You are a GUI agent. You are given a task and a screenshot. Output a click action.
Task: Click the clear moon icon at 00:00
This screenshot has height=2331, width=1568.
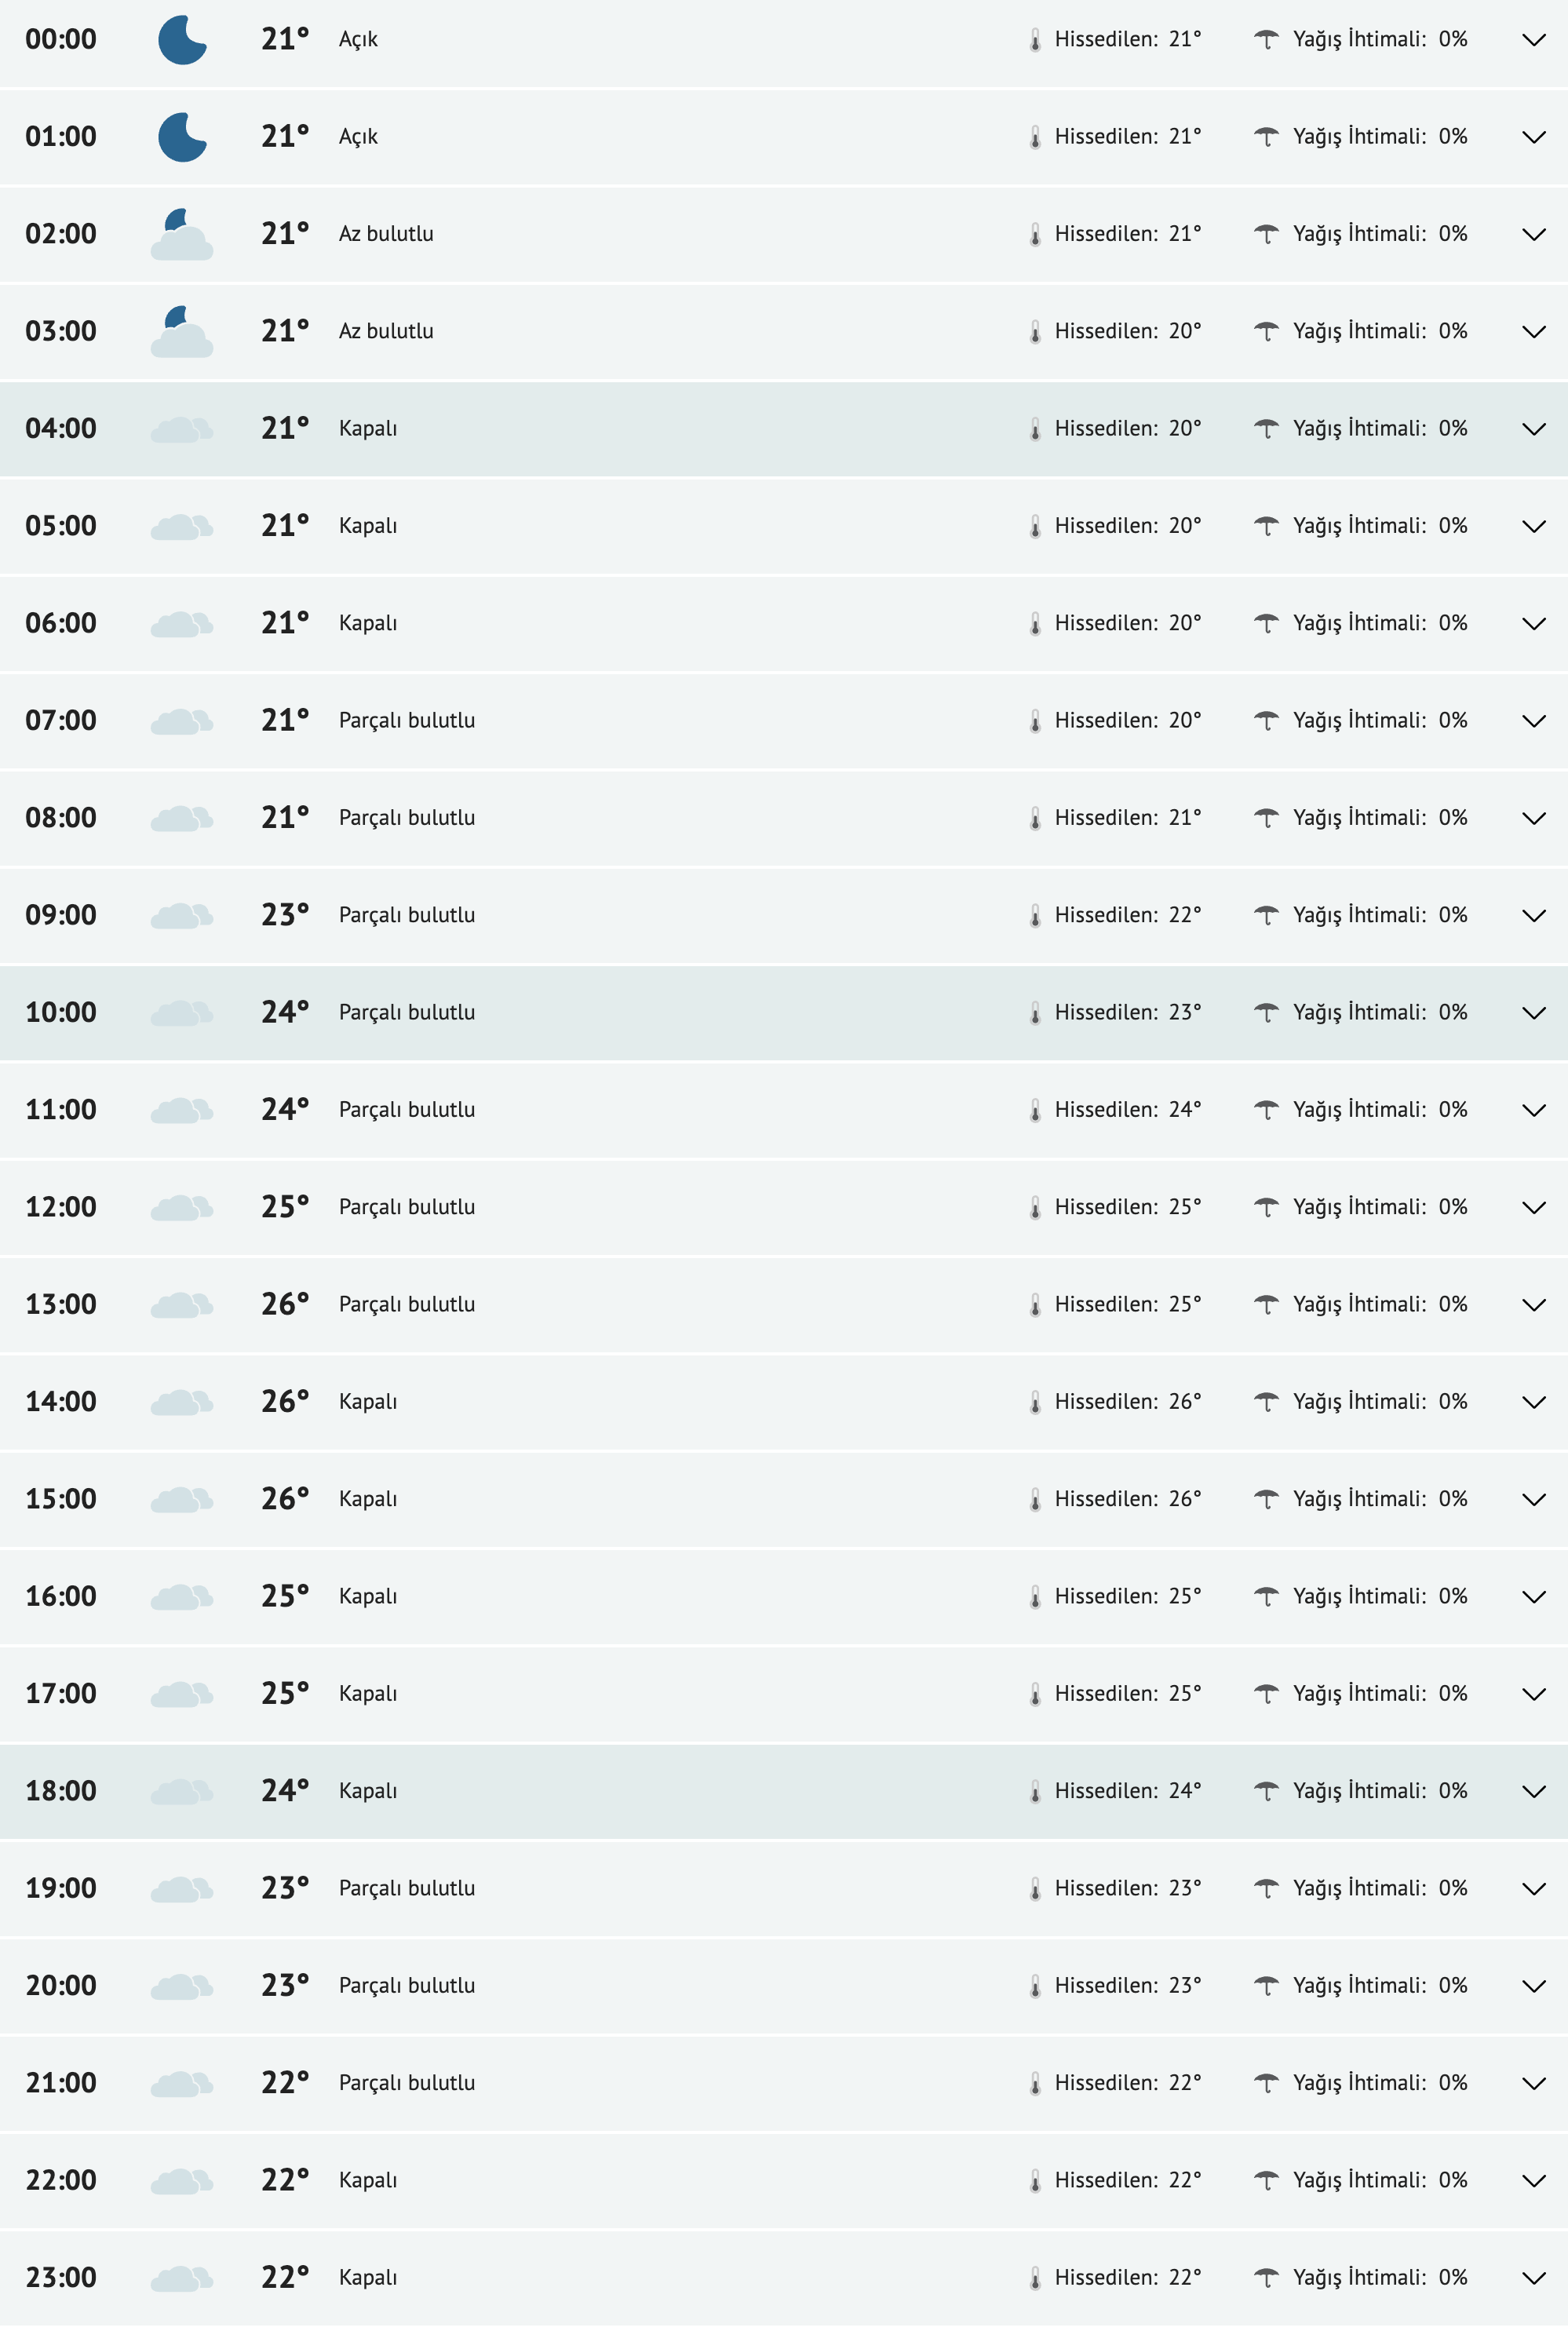182,40
